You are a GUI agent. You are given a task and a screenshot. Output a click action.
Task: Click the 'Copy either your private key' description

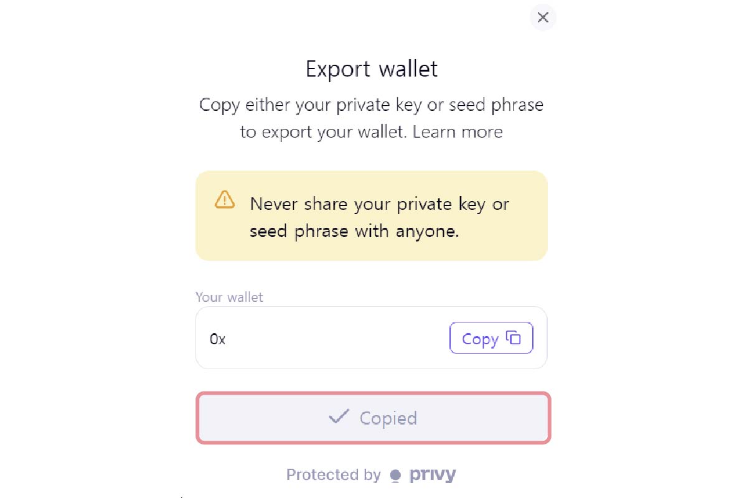(371, 105)
